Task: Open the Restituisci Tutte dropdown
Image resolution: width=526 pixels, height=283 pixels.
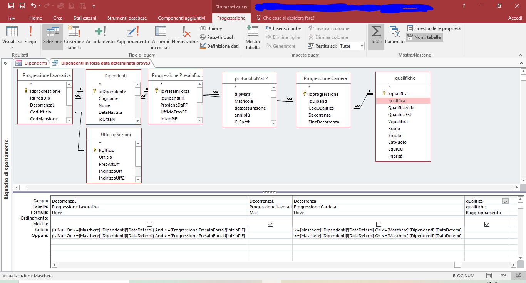Action: [361, 46]
